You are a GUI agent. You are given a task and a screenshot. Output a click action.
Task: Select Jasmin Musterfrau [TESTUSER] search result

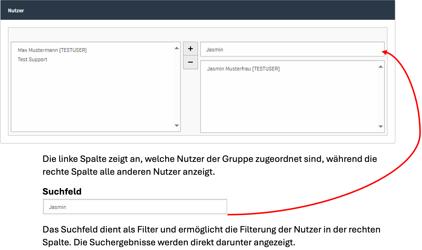click(x=243, y=69)
